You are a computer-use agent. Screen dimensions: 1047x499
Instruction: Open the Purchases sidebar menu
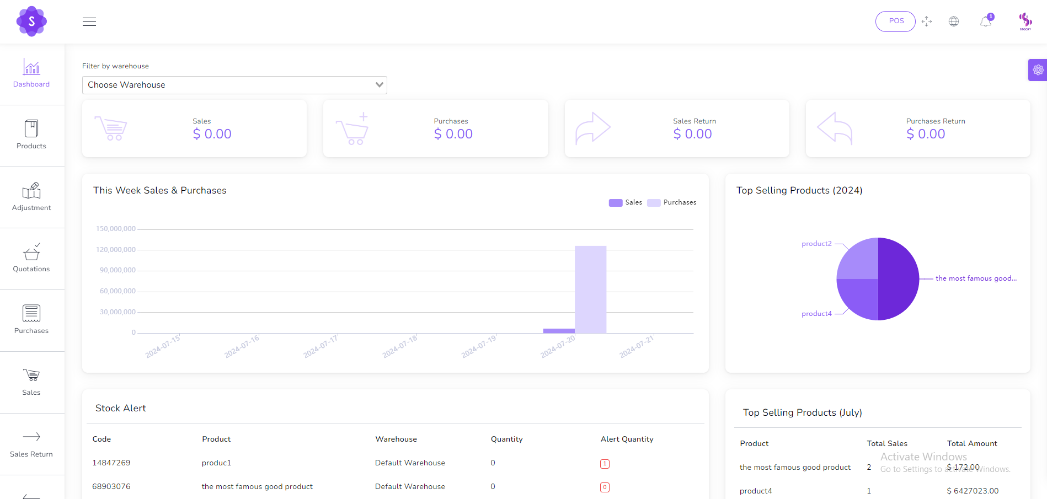click(x=31, y=320)
